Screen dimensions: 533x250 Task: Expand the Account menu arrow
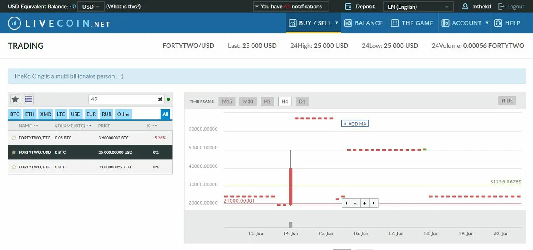(487, 23)
